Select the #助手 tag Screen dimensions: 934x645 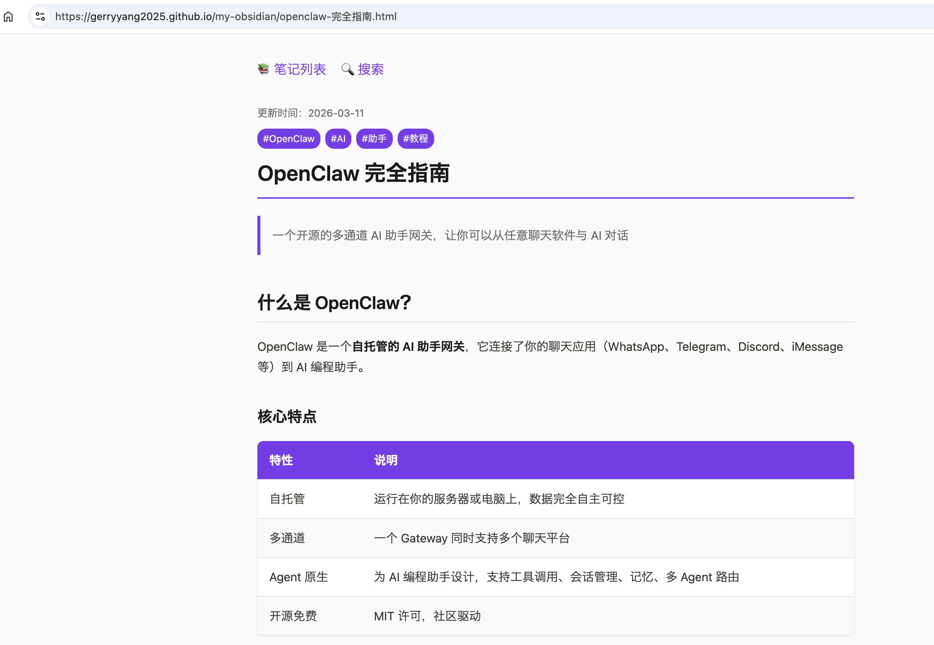pyautogui.click(x=374, y=139)
